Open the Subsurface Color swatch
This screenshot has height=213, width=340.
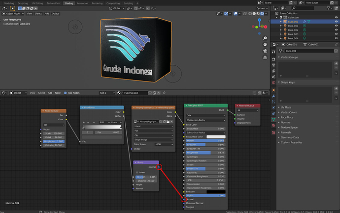[216, 137]
